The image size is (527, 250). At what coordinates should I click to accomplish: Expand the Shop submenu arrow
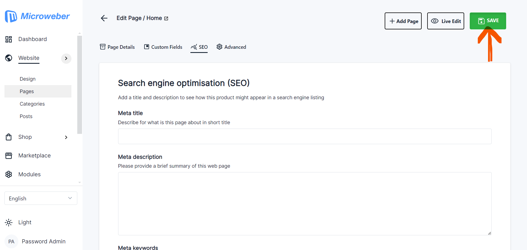[66, 137]
